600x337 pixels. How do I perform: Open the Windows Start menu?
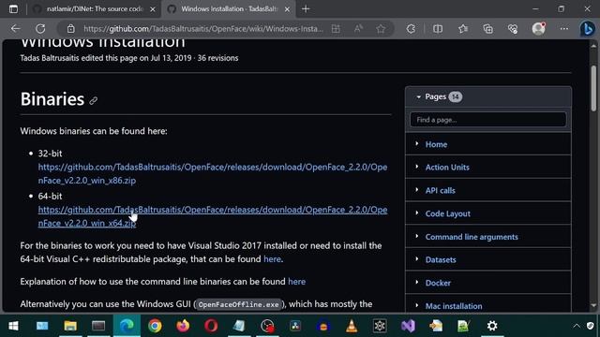tap(13, 326)
